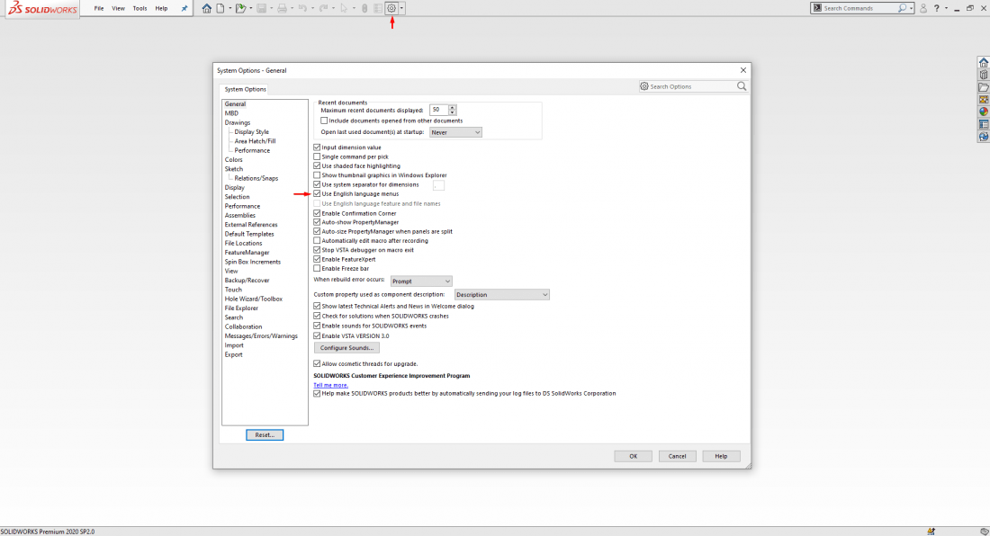Click the Reset... button
The height and width of the screenshot is (536, 990).
[x=265, y=435]
